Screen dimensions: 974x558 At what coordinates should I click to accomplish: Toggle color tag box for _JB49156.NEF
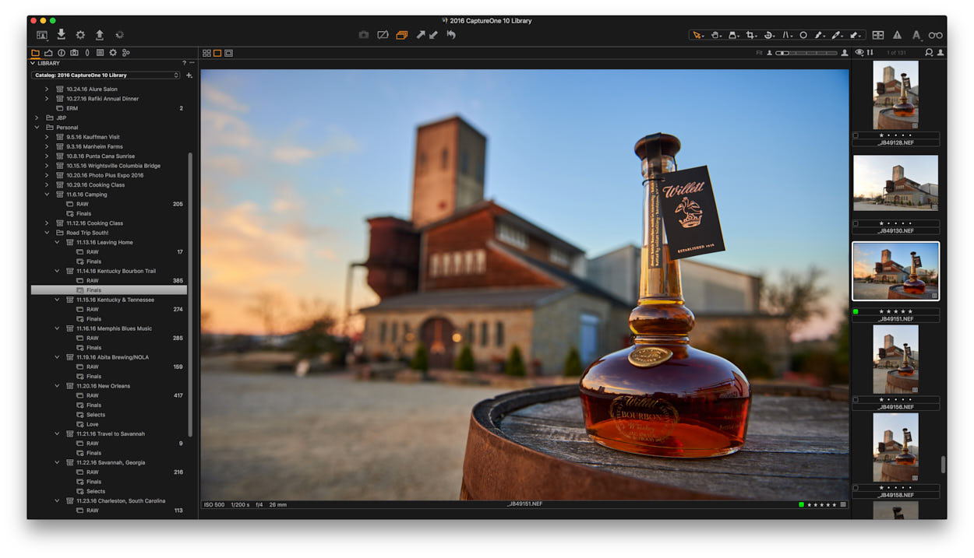(856, 399)
